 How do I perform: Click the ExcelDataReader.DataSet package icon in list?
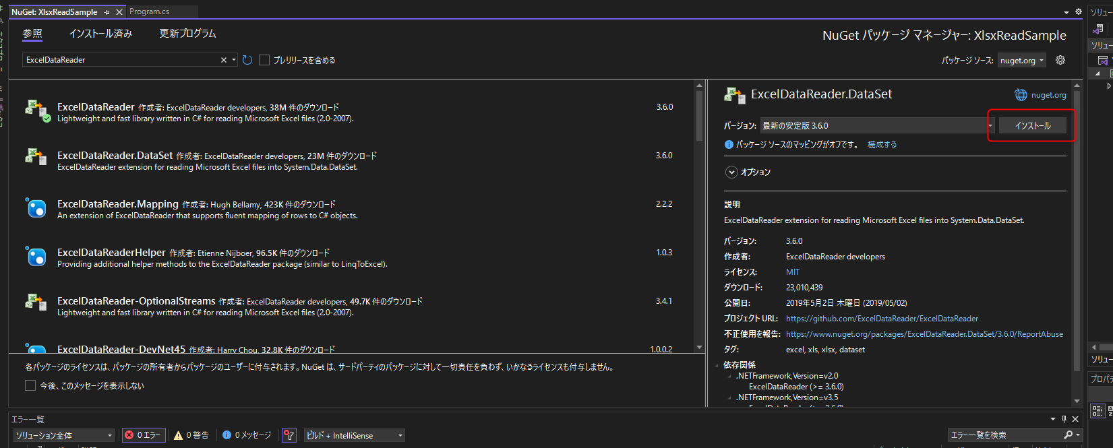click(x=36, y=158)
